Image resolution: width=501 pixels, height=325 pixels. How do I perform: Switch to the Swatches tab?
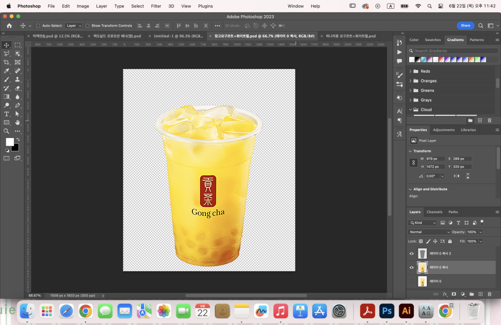pos(433,40)
